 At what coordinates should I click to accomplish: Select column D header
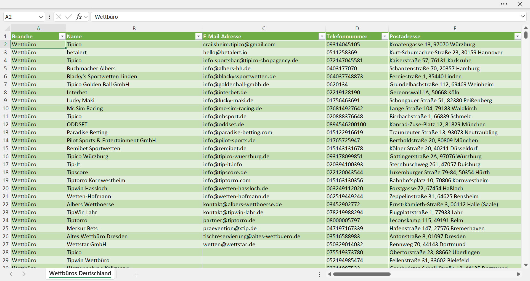click(357, 28)
